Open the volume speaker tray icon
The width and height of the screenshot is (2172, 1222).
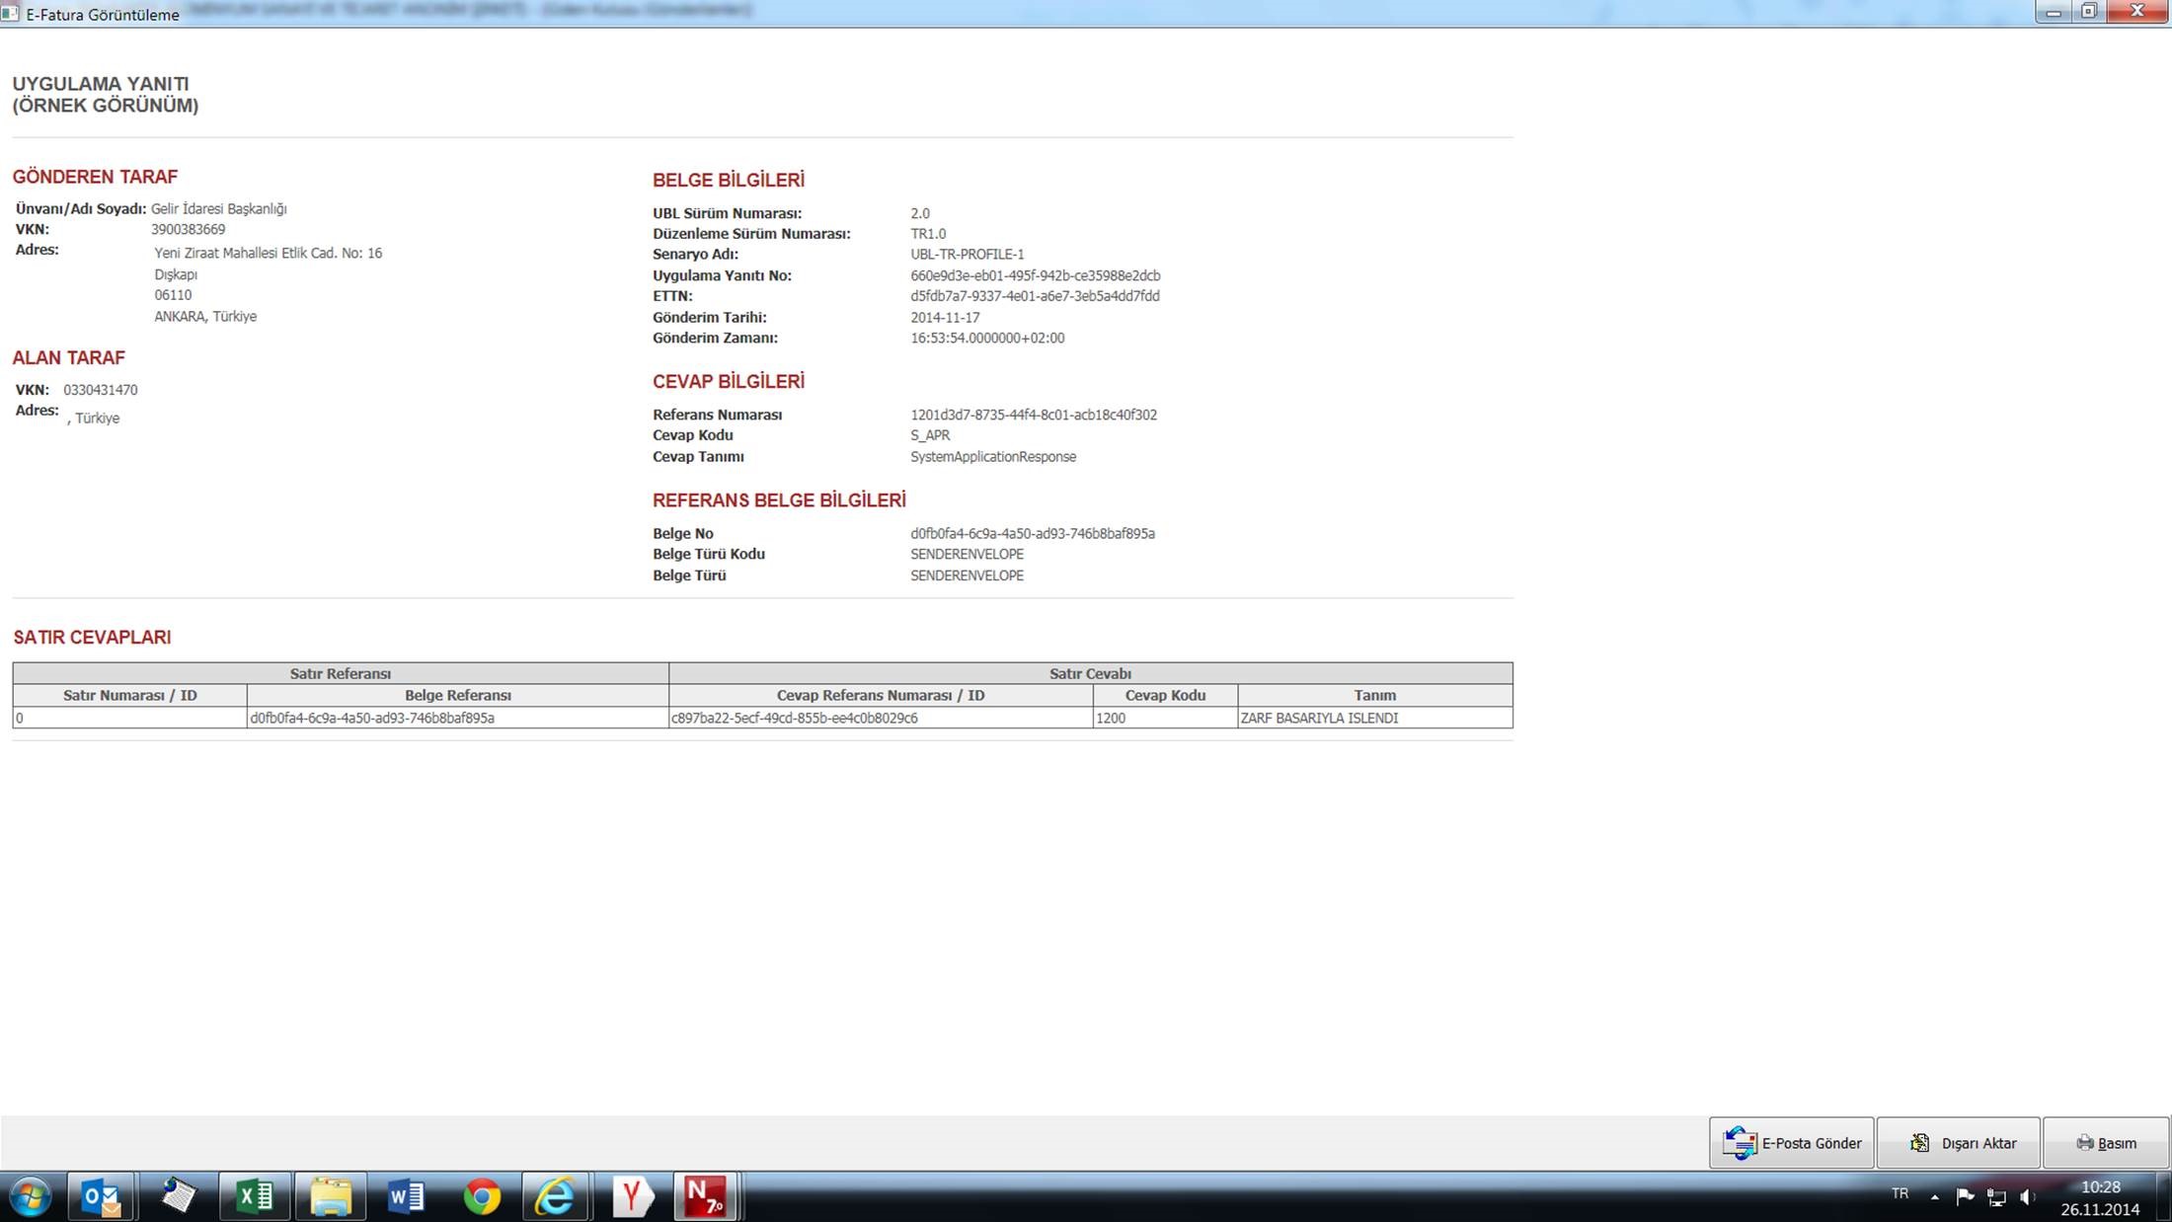(x=2027, y=1197)
